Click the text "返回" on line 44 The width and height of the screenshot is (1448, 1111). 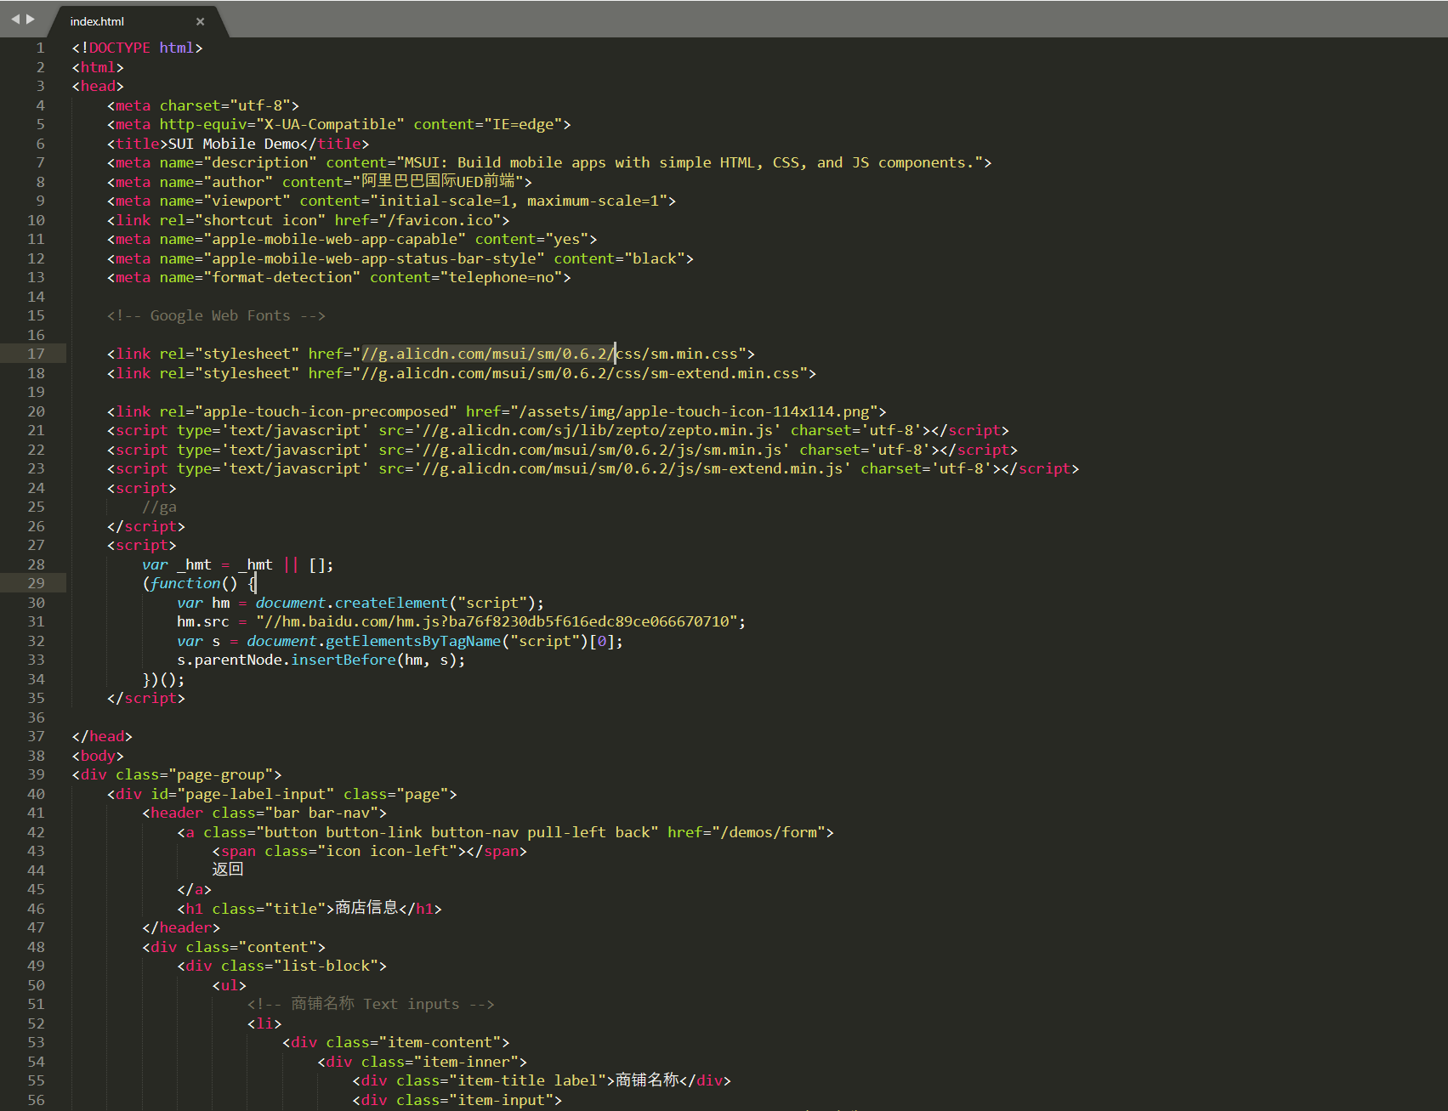click(x=228, y=870)
